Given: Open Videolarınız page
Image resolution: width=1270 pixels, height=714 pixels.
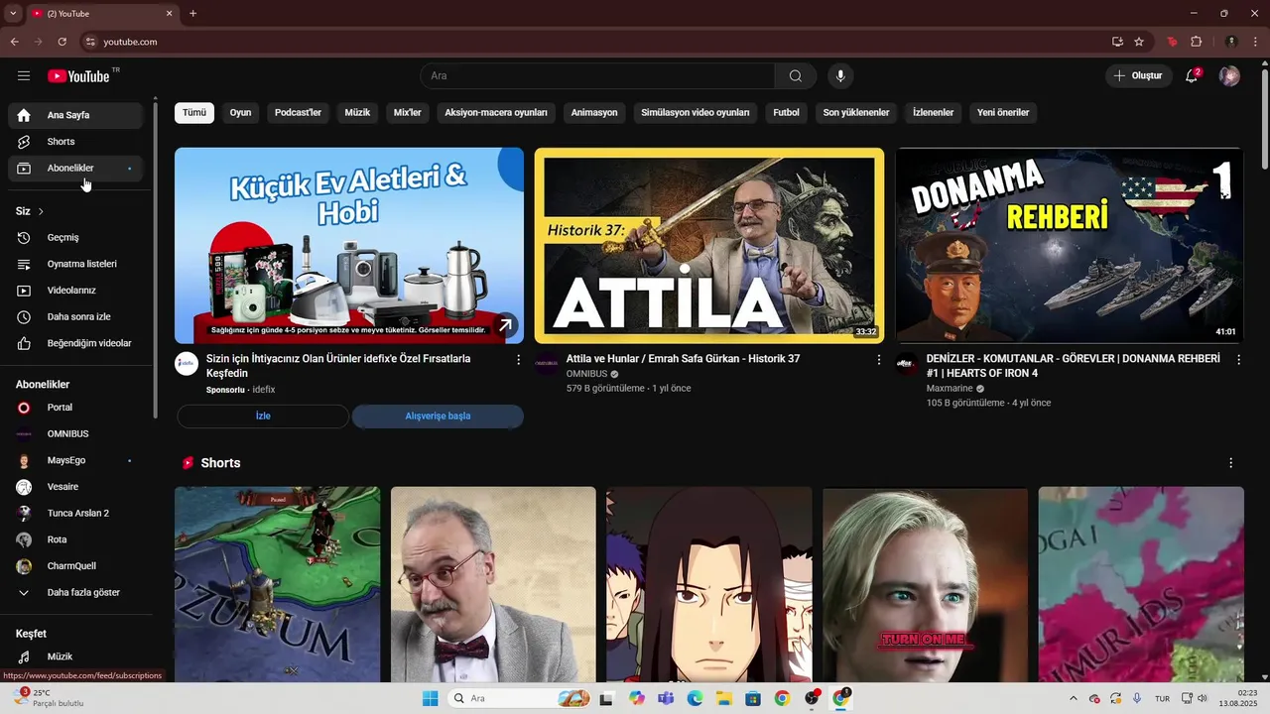Looking at the screenshot, I should 75,291.
